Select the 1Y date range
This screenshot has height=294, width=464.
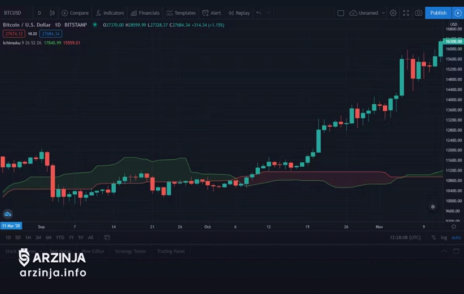(x=71, y=238)
